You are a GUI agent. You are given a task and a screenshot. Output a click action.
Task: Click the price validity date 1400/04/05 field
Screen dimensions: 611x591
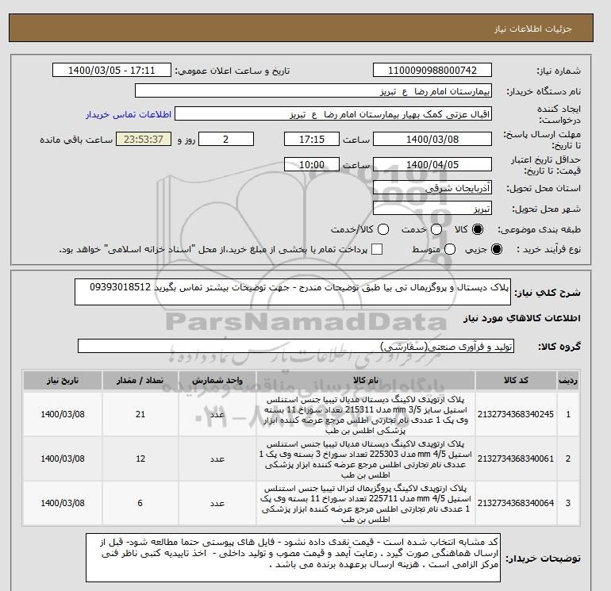coord(432,164)
